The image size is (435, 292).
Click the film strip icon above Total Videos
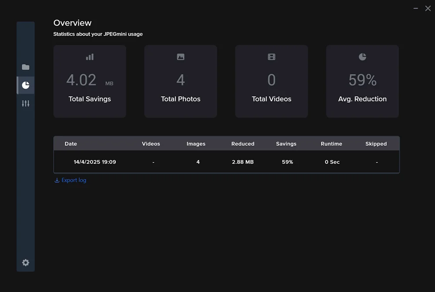click(271, 57)
